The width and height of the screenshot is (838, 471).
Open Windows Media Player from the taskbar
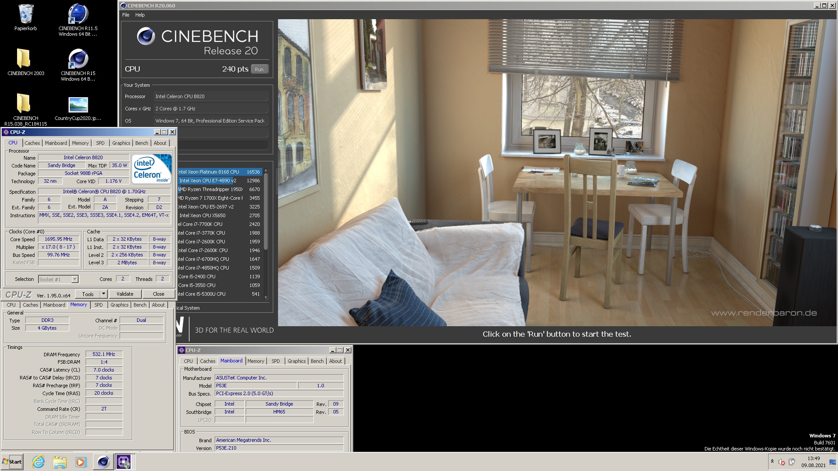[80, 462]
